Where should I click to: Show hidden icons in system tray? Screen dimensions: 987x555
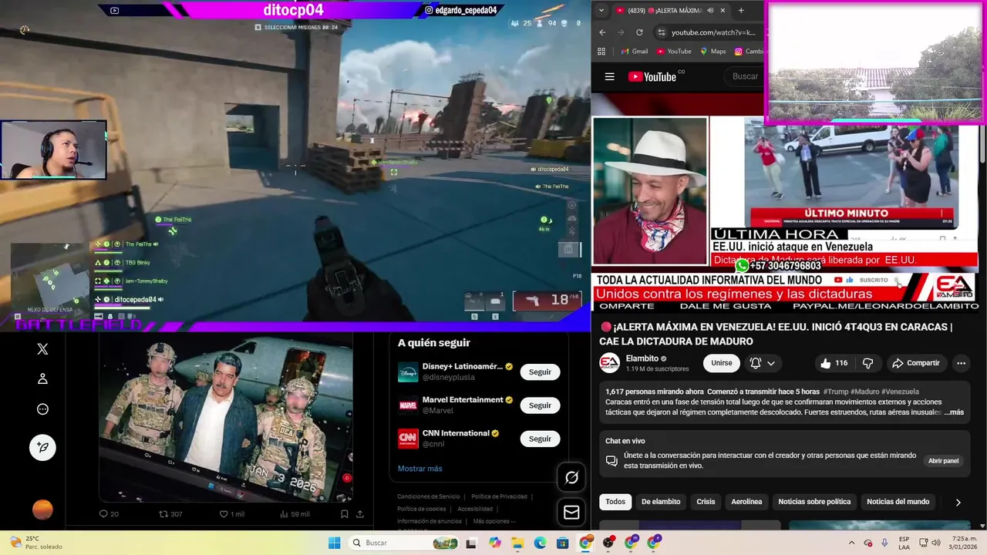[x=851, y=543]
